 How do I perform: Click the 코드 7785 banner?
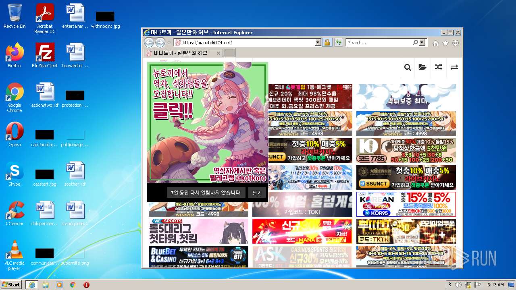406,150
